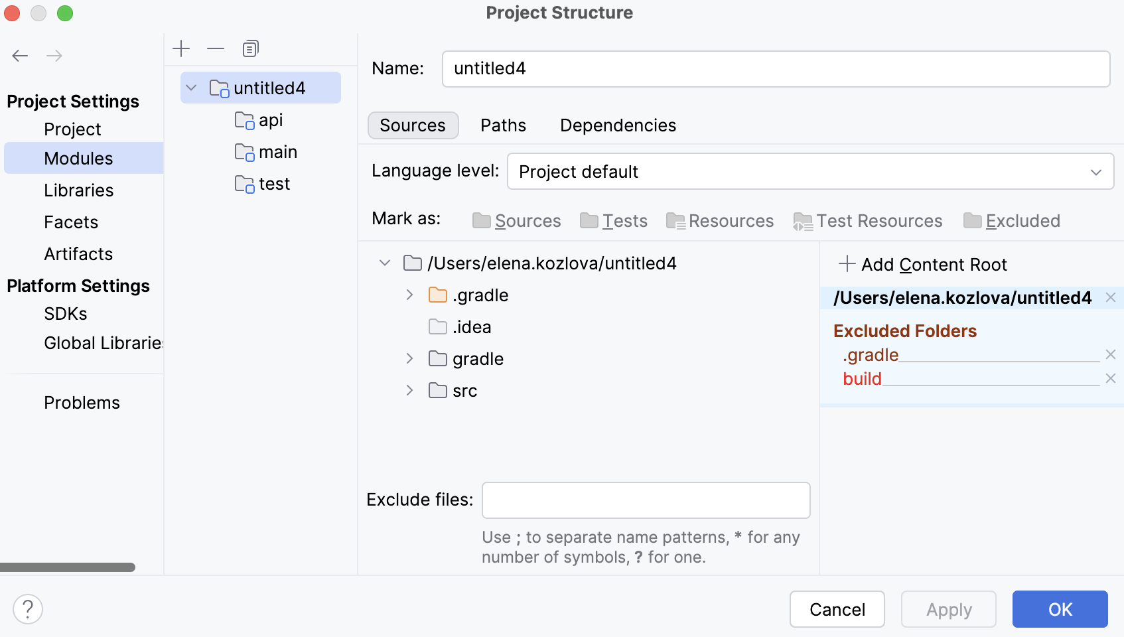
Task: Open SDKs under Platform Settings
Action: pos(65,314)
